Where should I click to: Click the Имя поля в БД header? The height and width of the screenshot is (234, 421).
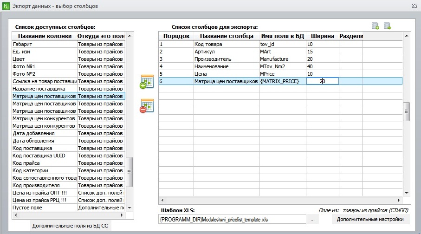283,36
